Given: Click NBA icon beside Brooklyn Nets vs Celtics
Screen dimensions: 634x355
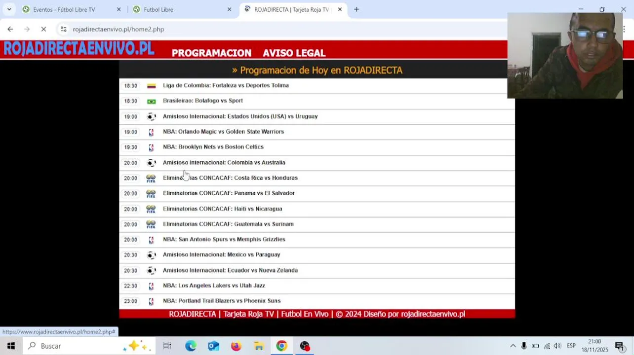Looking at the screenshot, I should point(151,147).
